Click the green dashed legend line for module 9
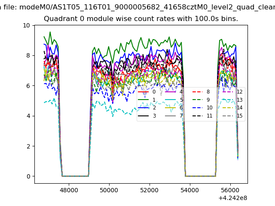This screenshot has height=206, width=275. 197,100
